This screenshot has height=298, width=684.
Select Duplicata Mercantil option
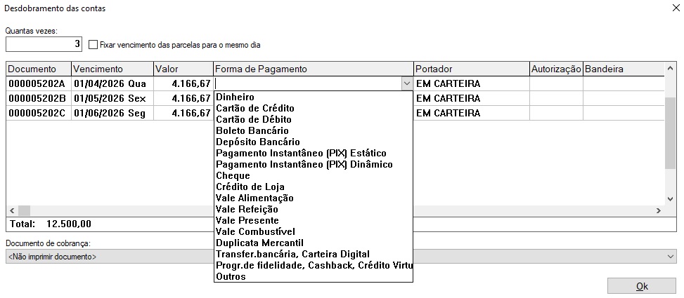click(259, 243)
